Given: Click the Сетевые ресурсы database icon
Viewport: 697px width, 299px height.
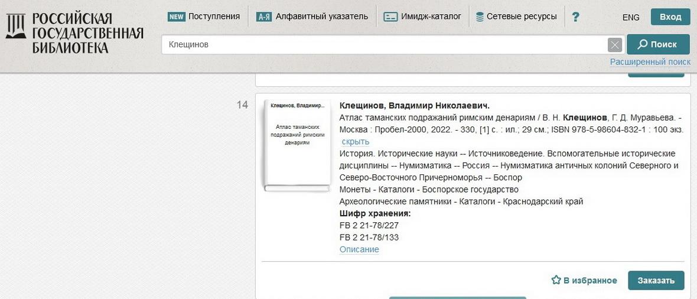Looking at the screenshot, I should [x=480, y=17].
